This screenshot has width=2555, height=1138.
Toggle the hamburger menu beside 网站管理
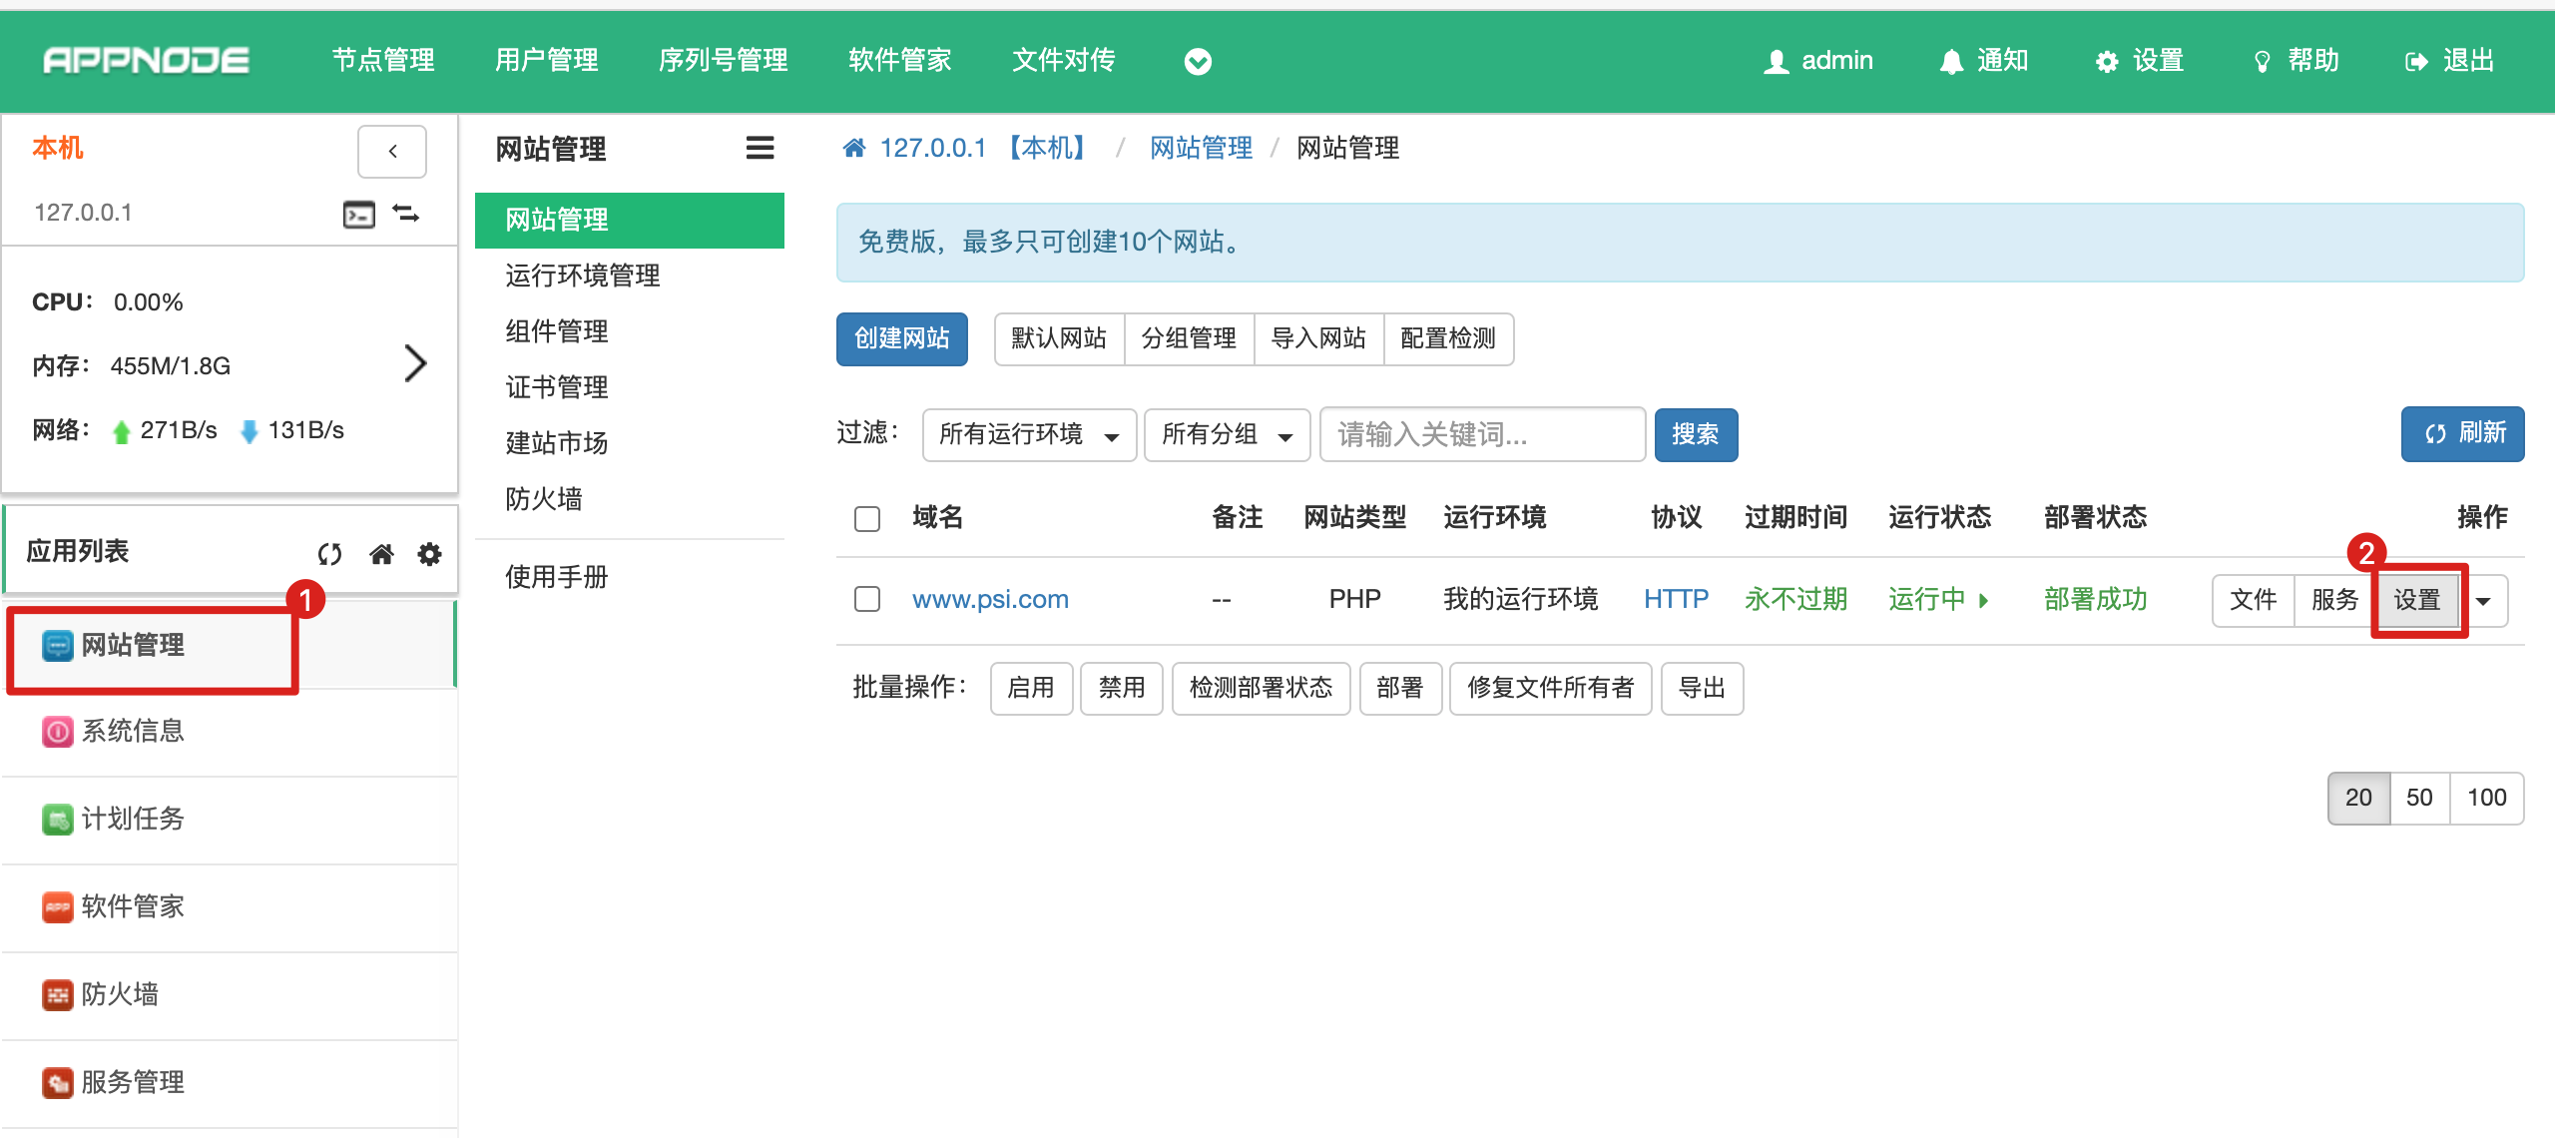pyautogui.click(x=760, y=149)
